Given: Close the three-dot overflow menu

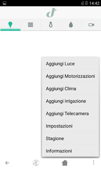Looking at the screenshot, I should coord(93,162).
